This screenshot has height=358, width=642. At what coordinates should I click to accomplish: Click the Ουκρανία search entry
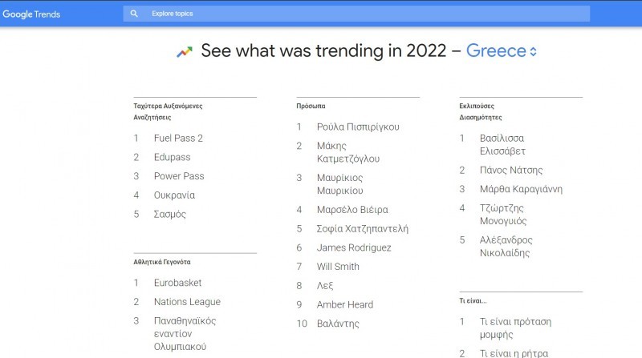coord(174,195)
